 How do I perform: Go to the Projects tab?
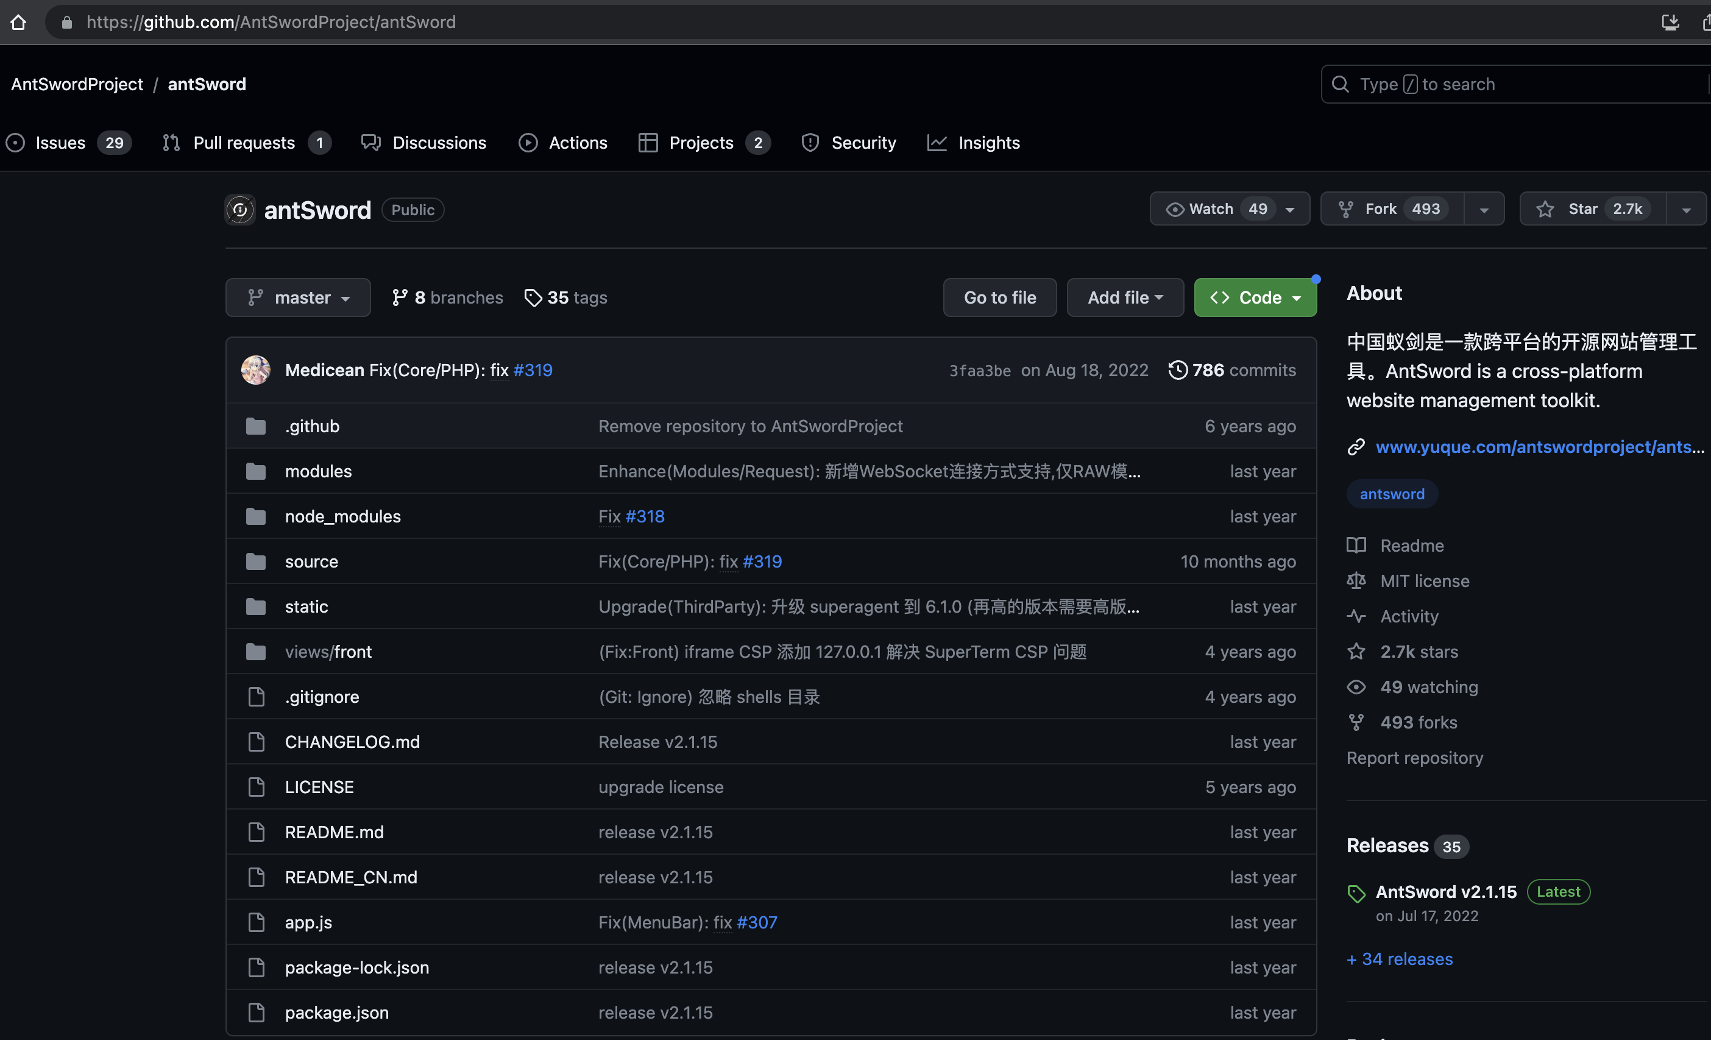(x=704, y=143)
